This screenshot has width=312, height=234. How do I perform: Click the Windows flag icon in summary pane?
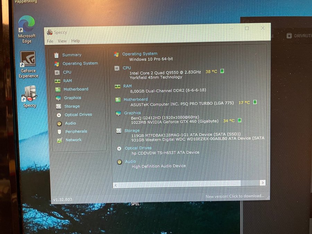pos(116,54)
